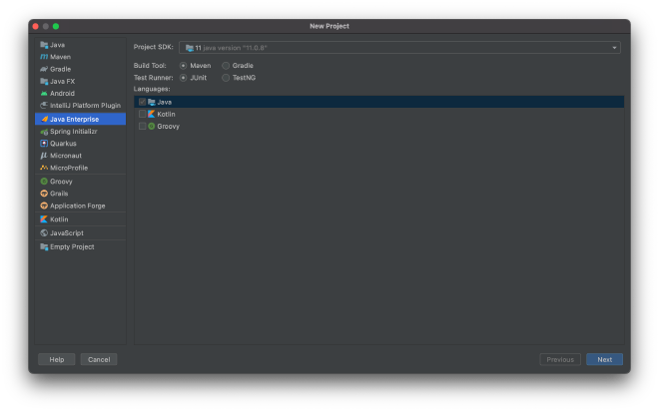Screen dimensions: 659x411
Task: Click the Quarkus icon
Action: [44, 144]
